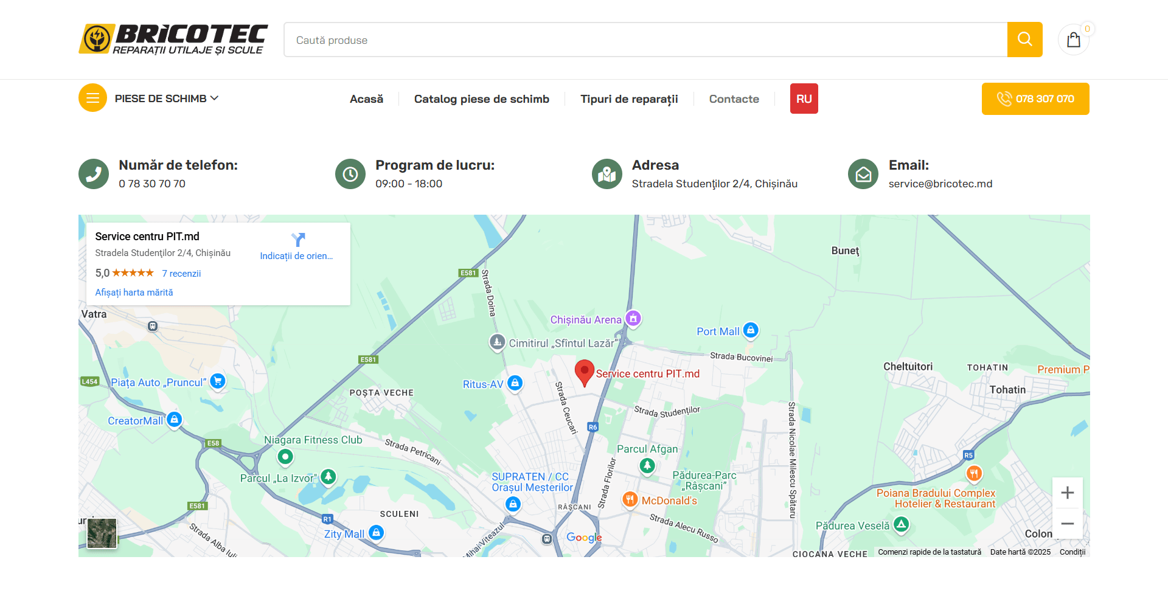Click Cimitirul Sfîntul Lazăr map marker
1168x596 pixels.
click(498, 342)
